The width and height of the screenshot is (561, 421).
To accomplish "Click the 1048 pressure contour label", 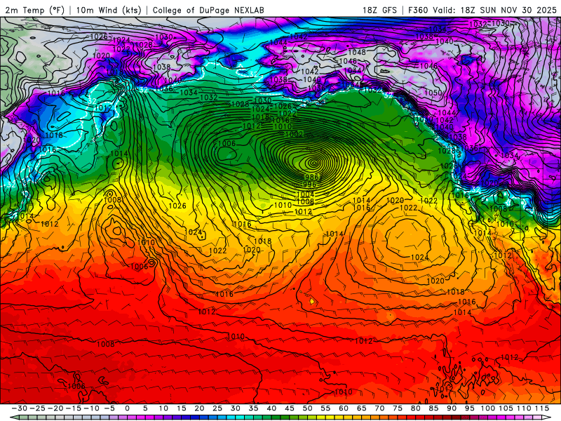I will 357,52.
